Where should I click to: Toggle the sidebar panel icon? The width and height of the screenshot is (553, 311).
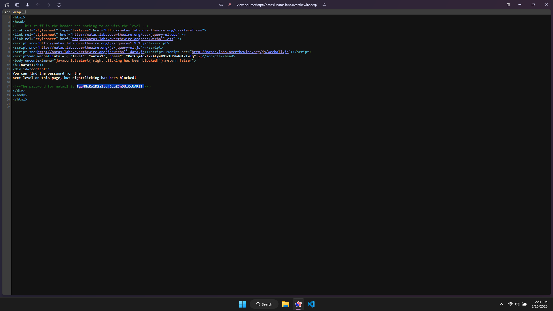[17, 5]
